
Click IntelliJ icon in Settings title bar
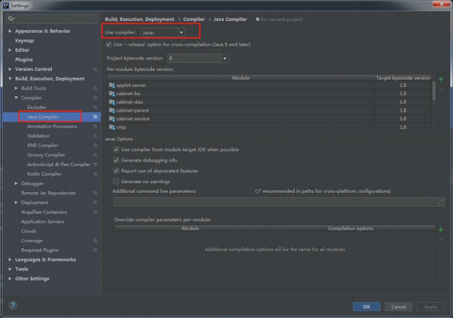coord(6,5)
